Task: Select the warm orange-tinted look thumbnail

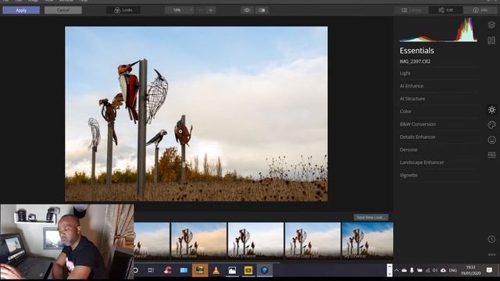Action: (x=198, y=240)
